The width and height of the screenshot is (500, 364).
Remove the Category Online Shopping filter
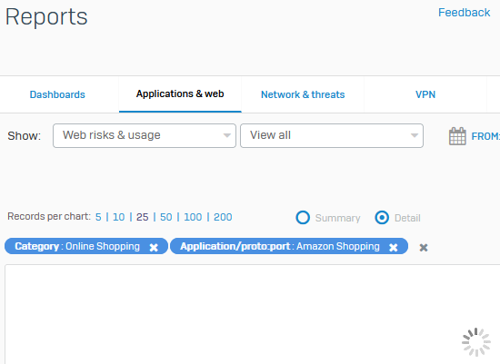pyautogui.click(x=154, y=247)
